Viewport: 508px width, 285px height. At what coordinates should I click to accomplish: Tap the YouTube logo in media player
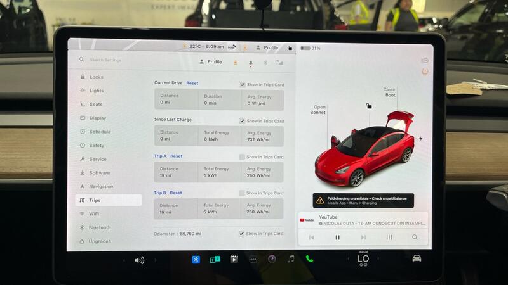[x=307, y=220]
